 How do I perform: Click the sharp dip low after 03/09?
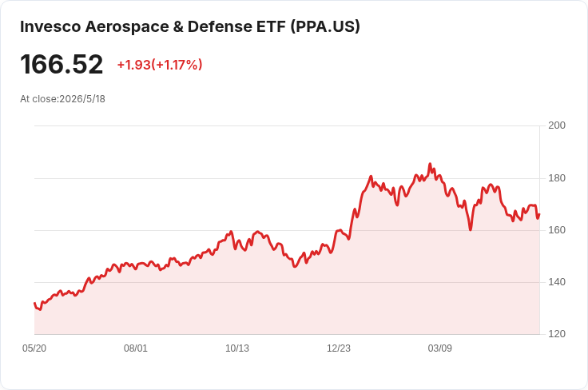471,229
